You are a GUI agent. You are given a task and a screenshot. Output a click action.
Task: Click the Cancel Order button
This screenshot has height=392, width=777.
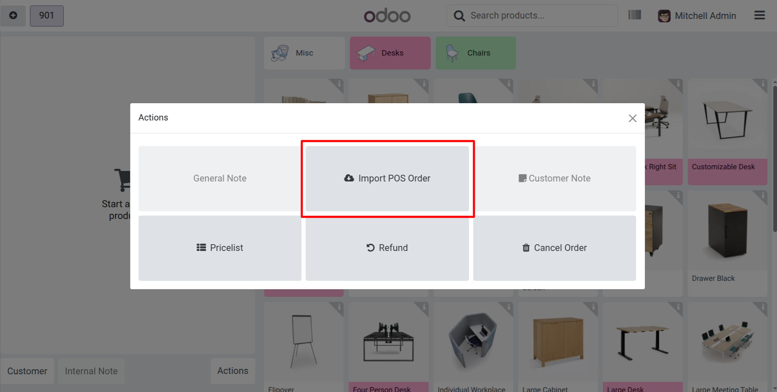pyautogui.click(x=554, y=248)
